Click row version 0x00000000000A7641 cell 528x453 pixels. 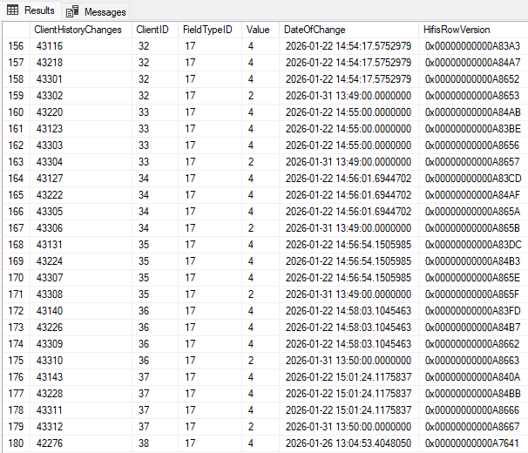coord(471,443)
